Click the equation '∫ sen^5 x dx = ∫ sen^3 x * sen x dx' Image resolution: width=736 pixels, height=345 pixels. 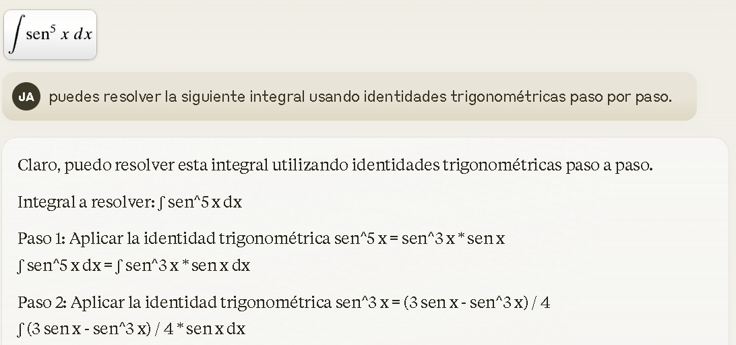pyautogui.click(x=134, y=265)
